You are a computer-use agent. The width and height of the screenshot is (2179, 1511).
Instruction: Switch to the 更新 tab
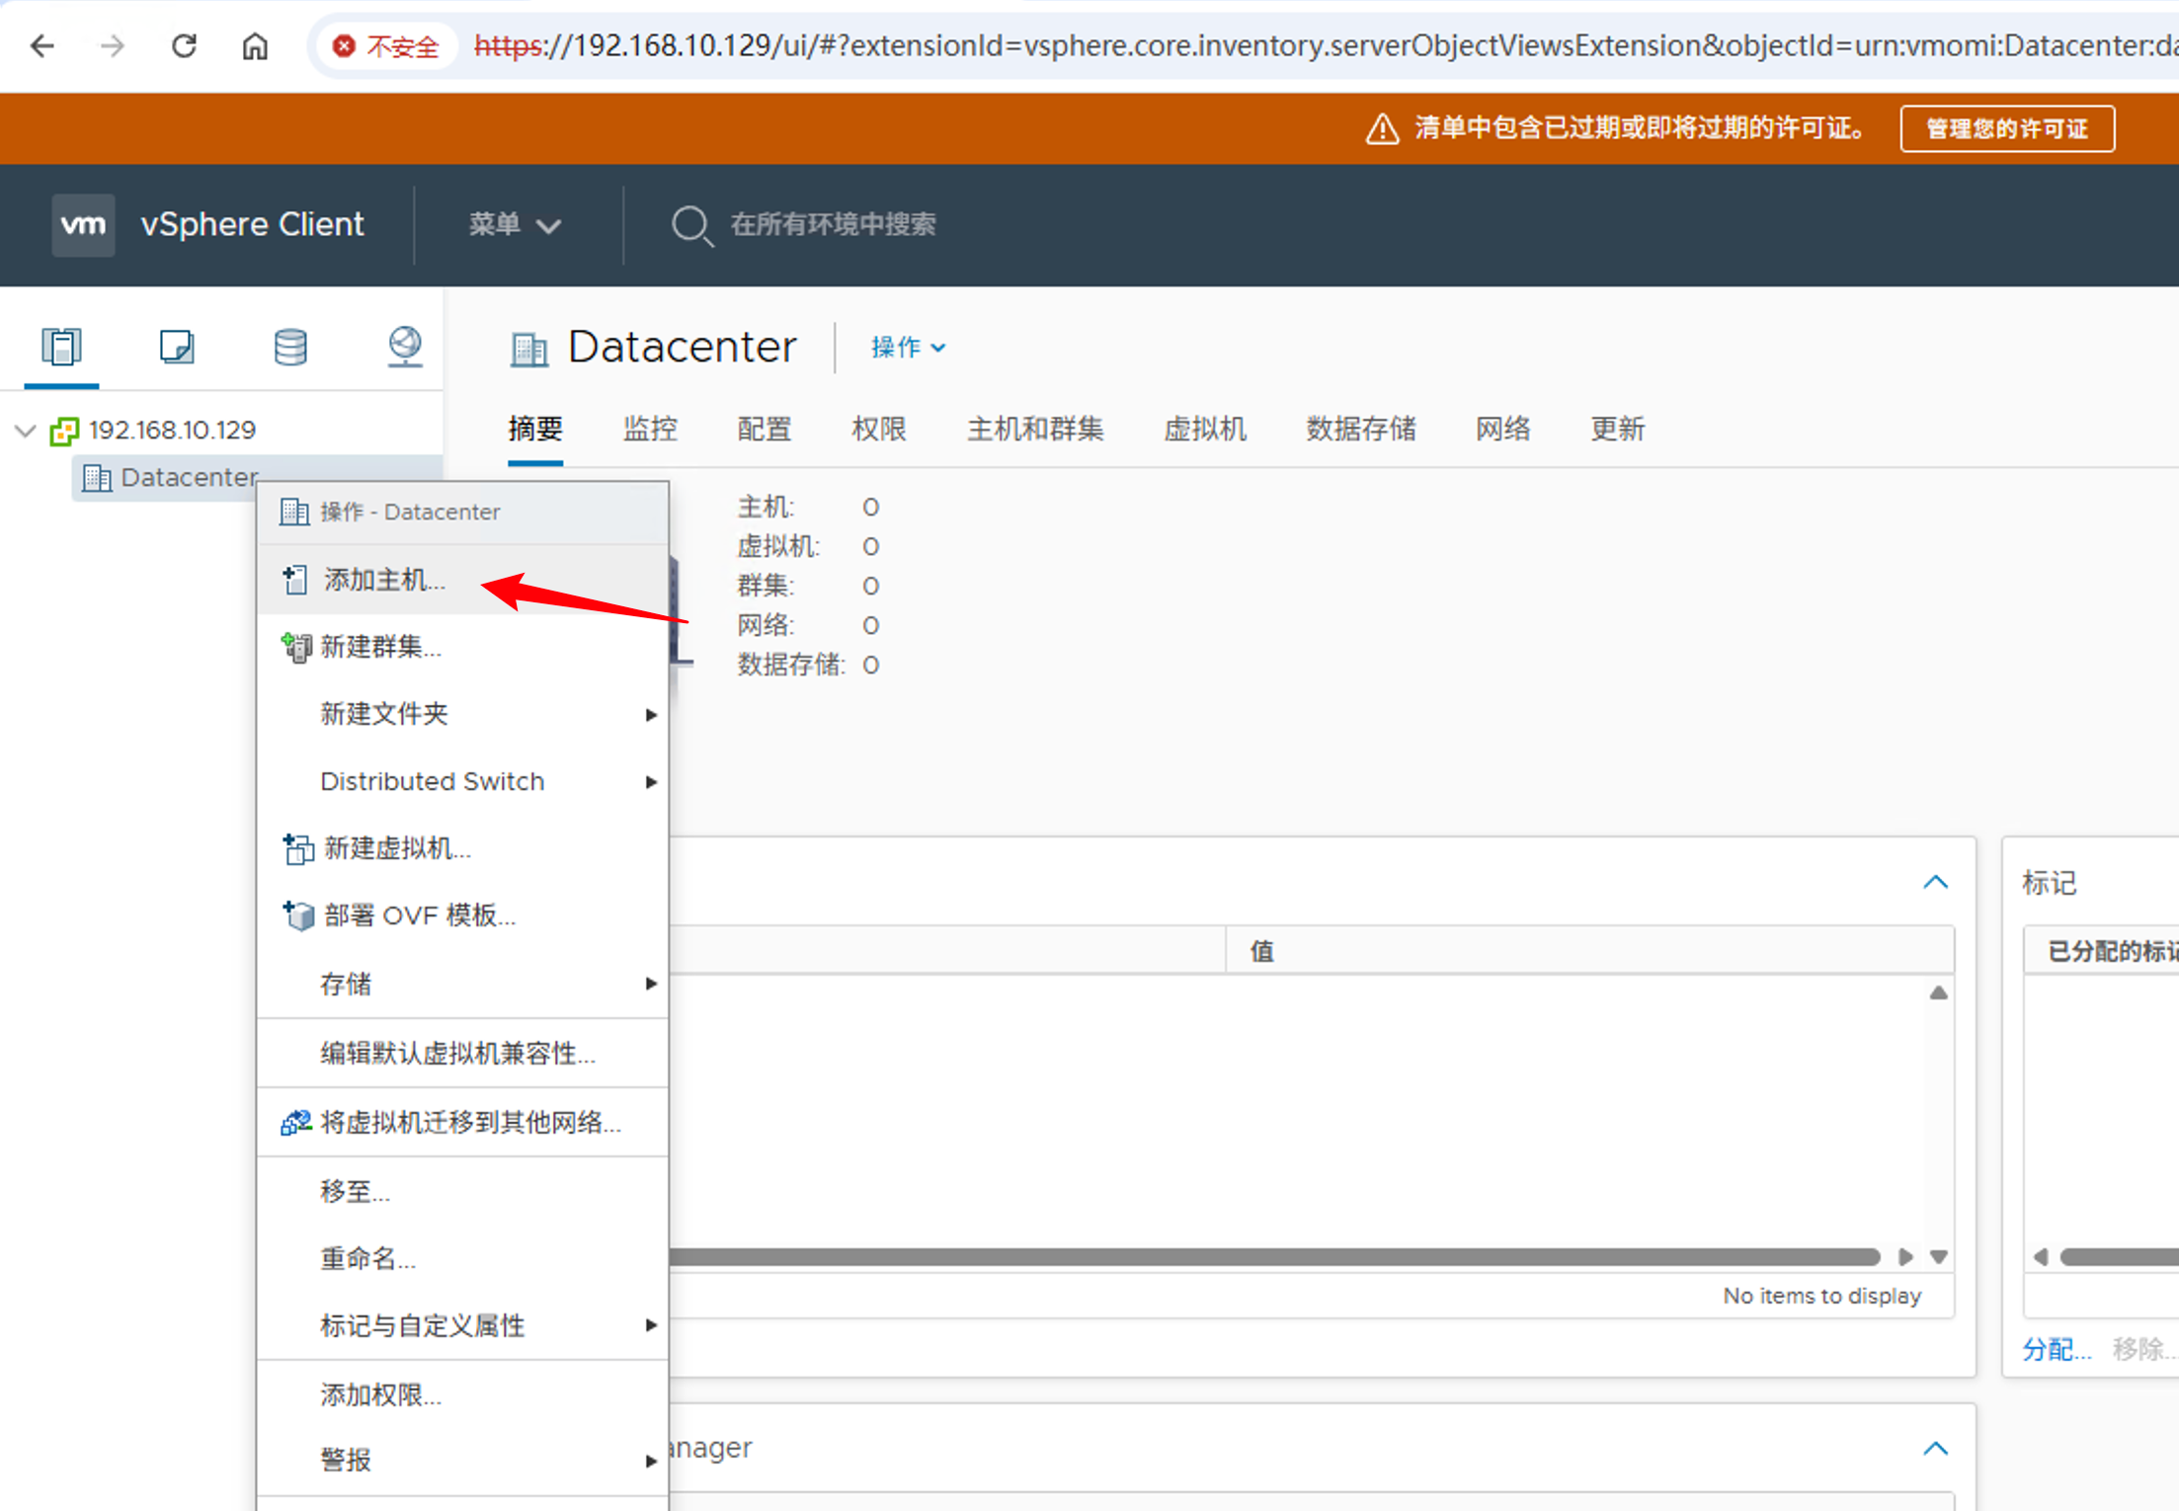[1618, 429]
